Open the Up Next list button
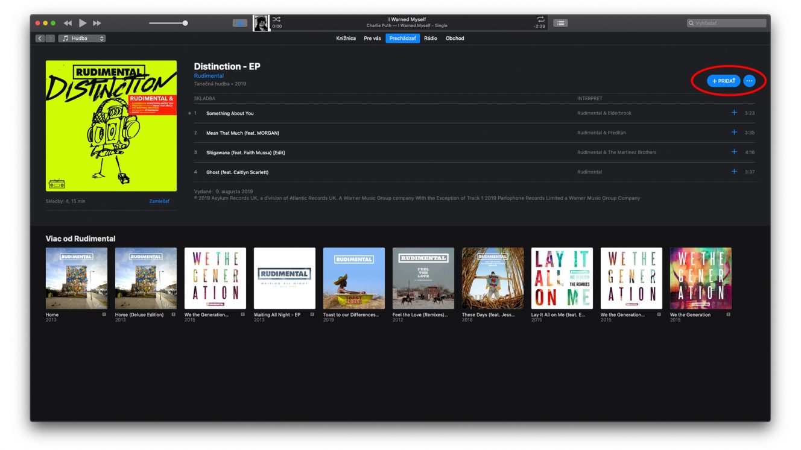The height and width of the screenshot is (450, 801). (561, 23)
